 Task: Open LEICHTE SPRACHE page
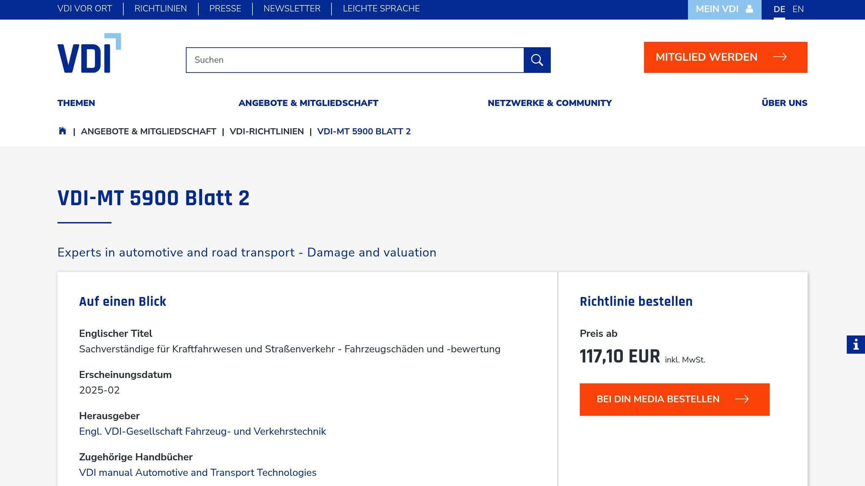point(381,9)
